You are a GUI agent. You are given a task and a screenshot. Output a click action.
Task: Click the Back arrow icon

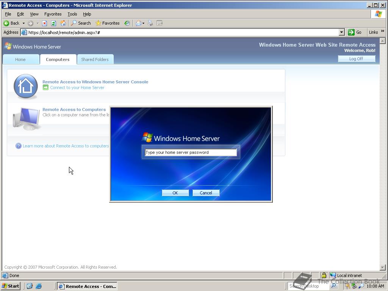coord(6,23)
